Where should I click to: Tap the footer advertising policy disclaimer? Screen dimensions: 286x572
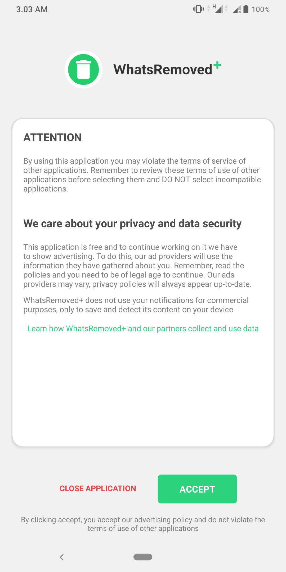click(x=143, y=524)
